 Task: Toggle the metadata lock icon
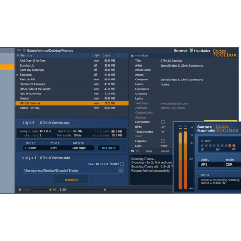[132, 55]
